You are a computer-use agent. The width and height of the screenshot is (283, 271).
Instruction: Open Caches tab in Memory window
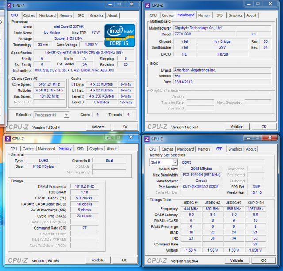tap(28, 149)
